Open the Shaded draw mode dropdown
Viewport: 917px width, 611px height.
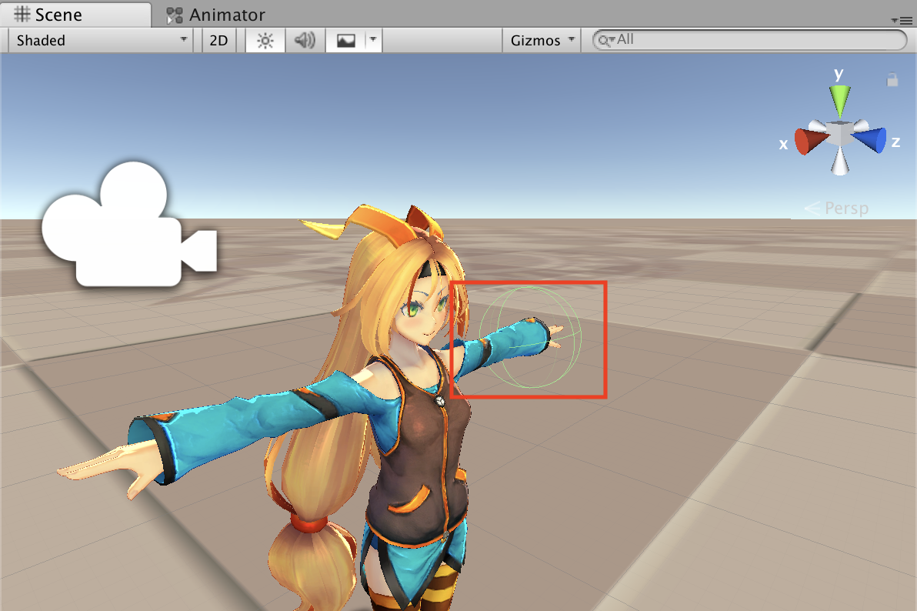point(101,41)
